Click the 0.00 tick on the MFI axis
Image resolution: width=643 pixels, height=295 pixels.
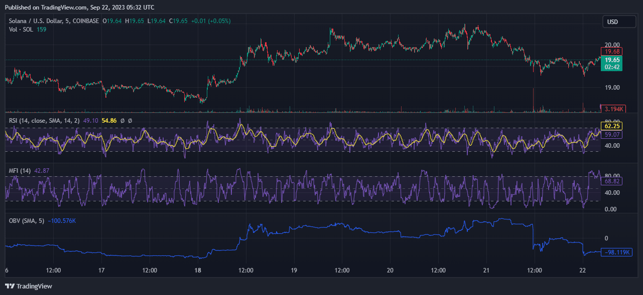pyautogui.click(x=611, y=209)
